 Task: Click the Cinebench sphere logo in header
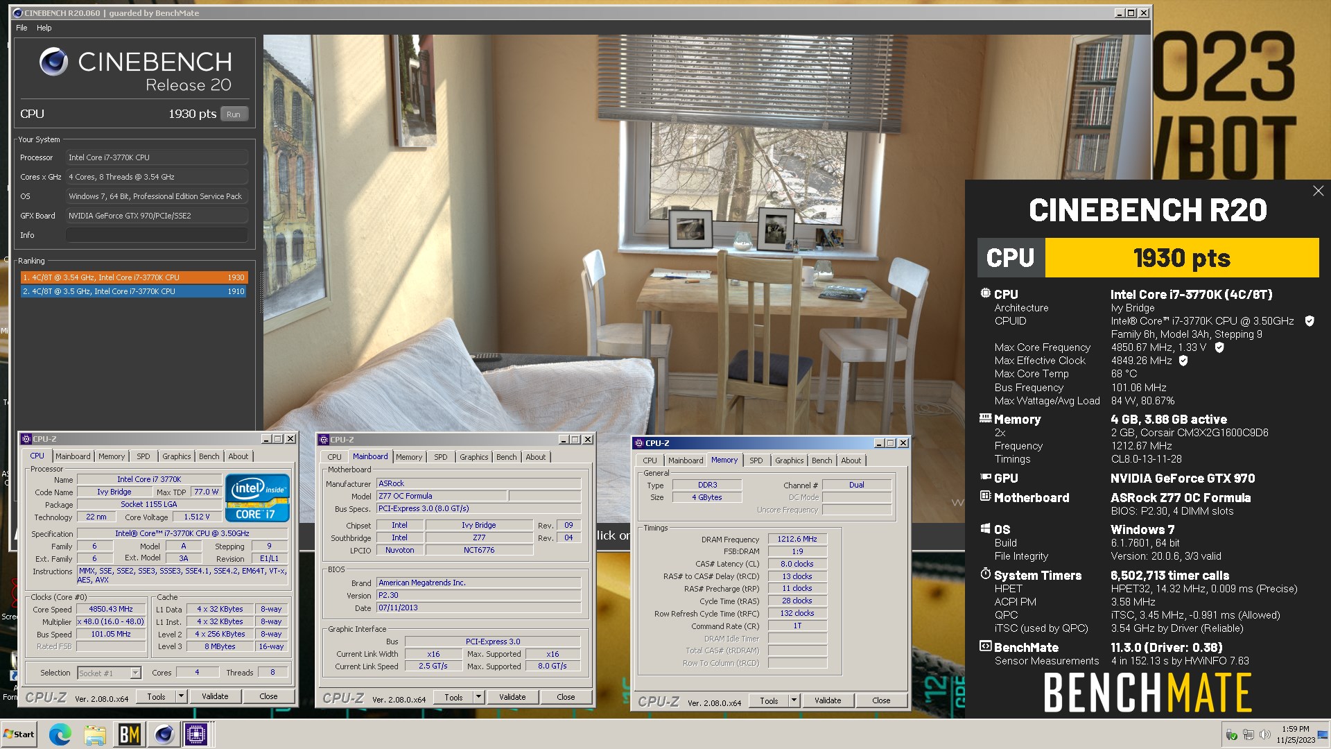53,62
